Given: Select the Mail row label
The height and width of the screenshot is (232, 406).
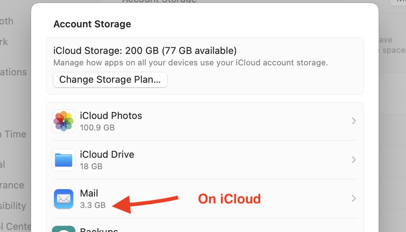Looking at the screenshot, I should coord(89,193).
